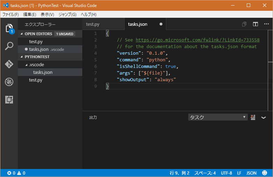Fold the code block at line 1
Image resolution: width=273 pixels, height=177 pixels.
[x=102, y=33]
